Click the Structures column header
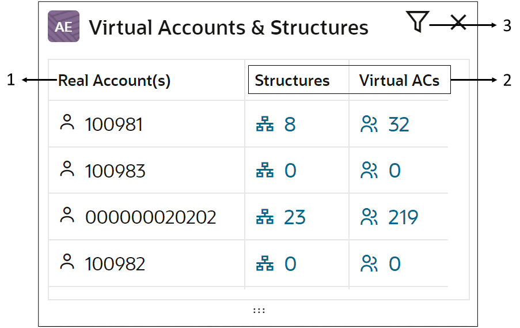This screenshot has height=328, width=520. coord(292,80)
